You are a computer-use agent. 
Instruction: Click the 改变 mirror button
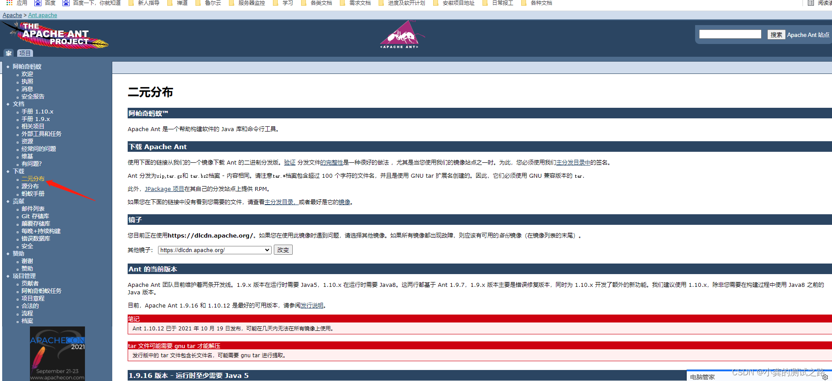coord(283,250)
